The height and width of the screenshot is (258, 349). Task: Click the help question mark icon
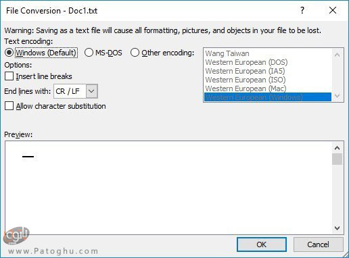tap(302, 10)
